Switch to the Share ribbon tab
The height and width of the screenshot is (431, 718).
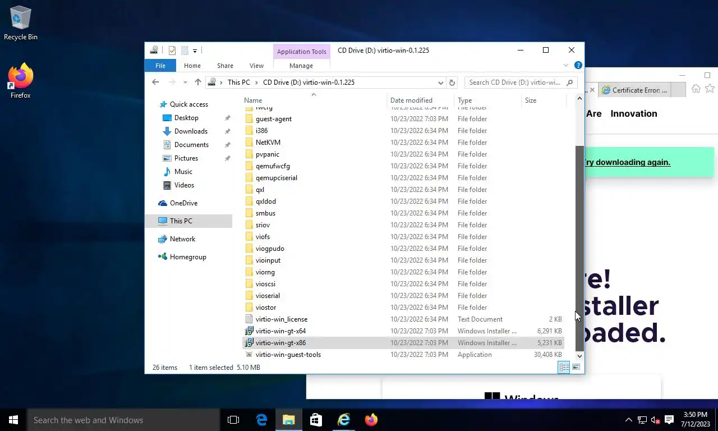pyautogui.click(x=225, y=66)
